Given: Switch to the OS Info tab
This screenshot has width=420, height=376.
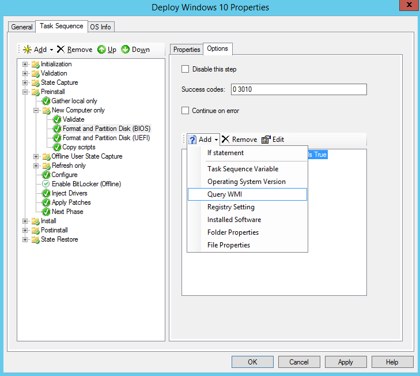Looking at the screenshot, I should [101, 27].
